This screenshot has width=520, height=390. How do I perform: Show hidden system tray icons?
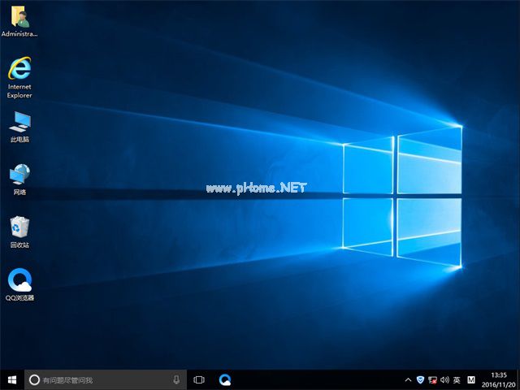408,380
